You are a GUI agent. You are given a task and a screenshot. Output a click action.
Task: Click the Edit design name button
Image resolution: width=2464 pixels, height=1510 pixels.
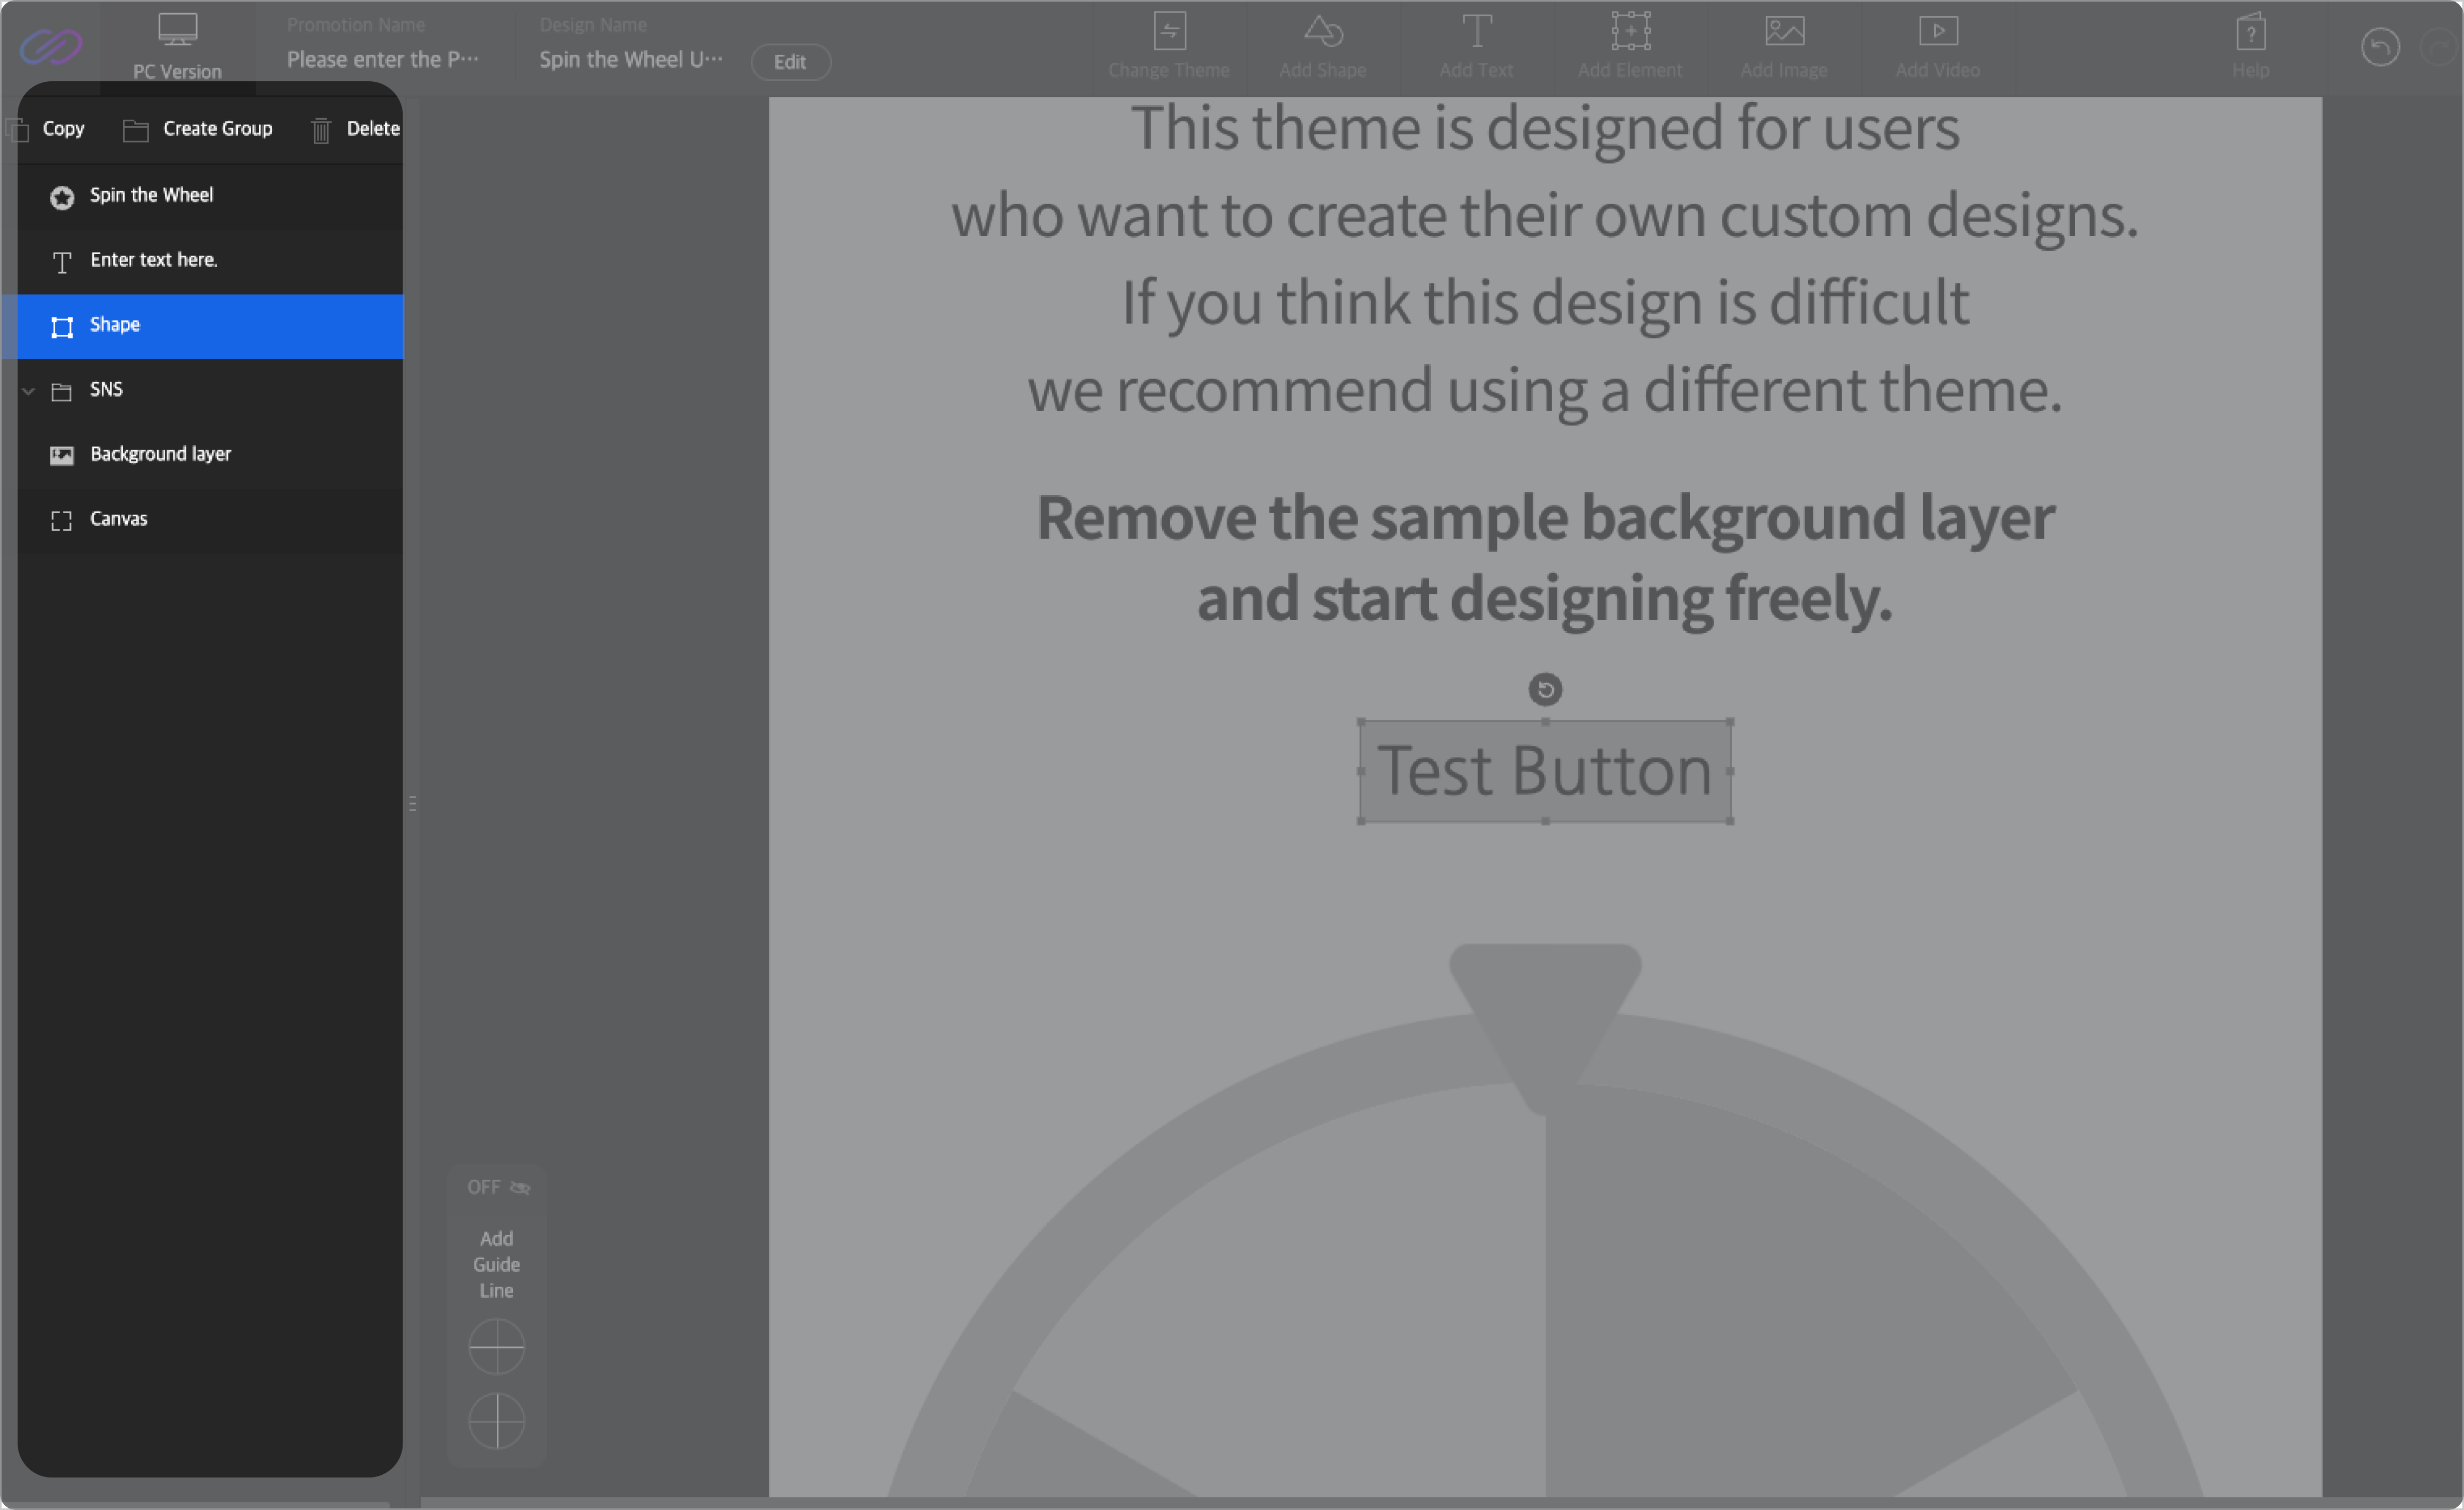tap(790, 62)
